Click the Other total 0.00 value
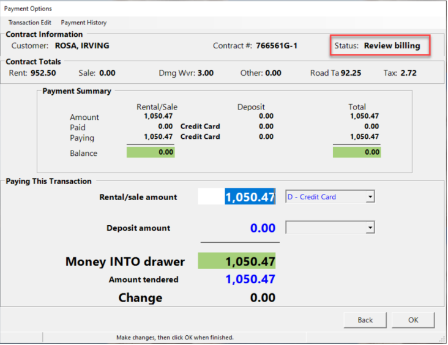 click(273, 73)
